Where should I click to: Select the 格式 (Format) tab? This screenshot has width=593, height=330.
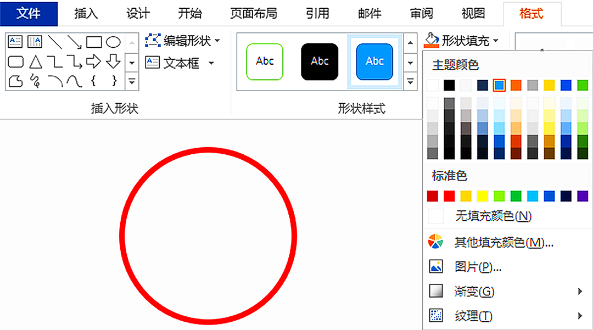click(532, 14)
